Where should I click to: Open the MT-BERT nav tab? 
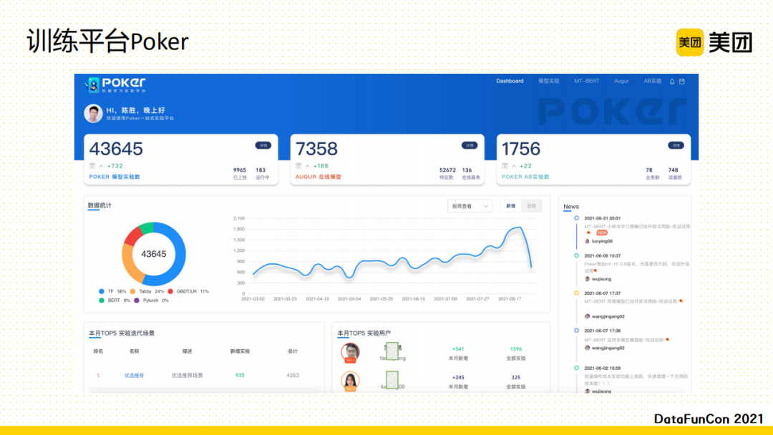click(587, 81)
